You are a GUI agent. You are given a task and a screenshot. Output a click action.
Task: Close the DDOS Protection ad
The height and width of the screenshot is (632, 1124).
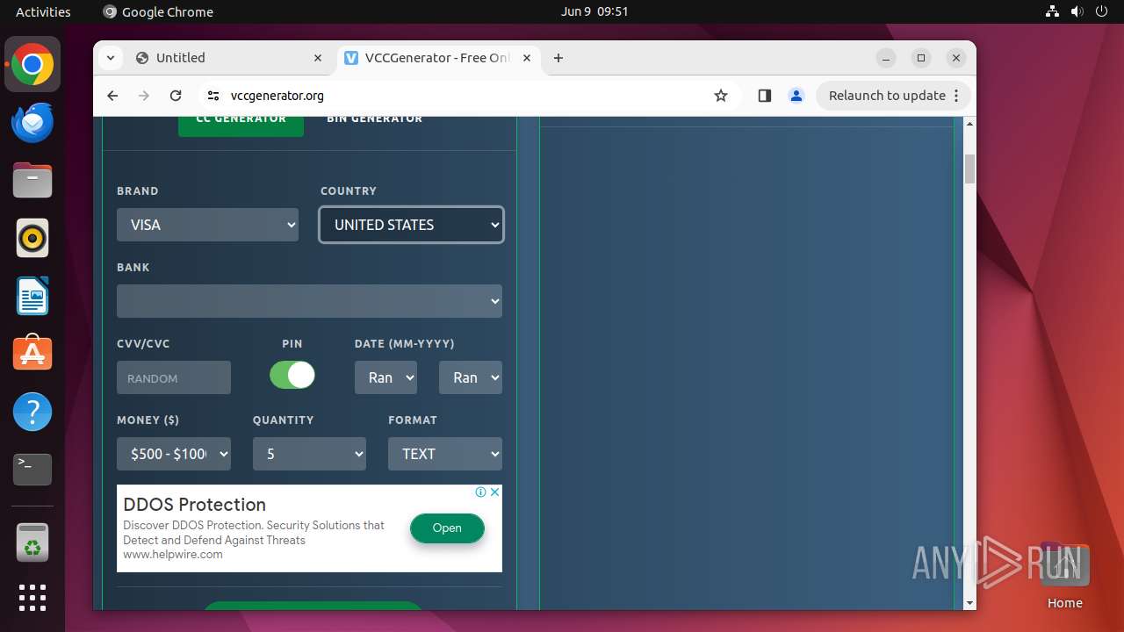494,492
